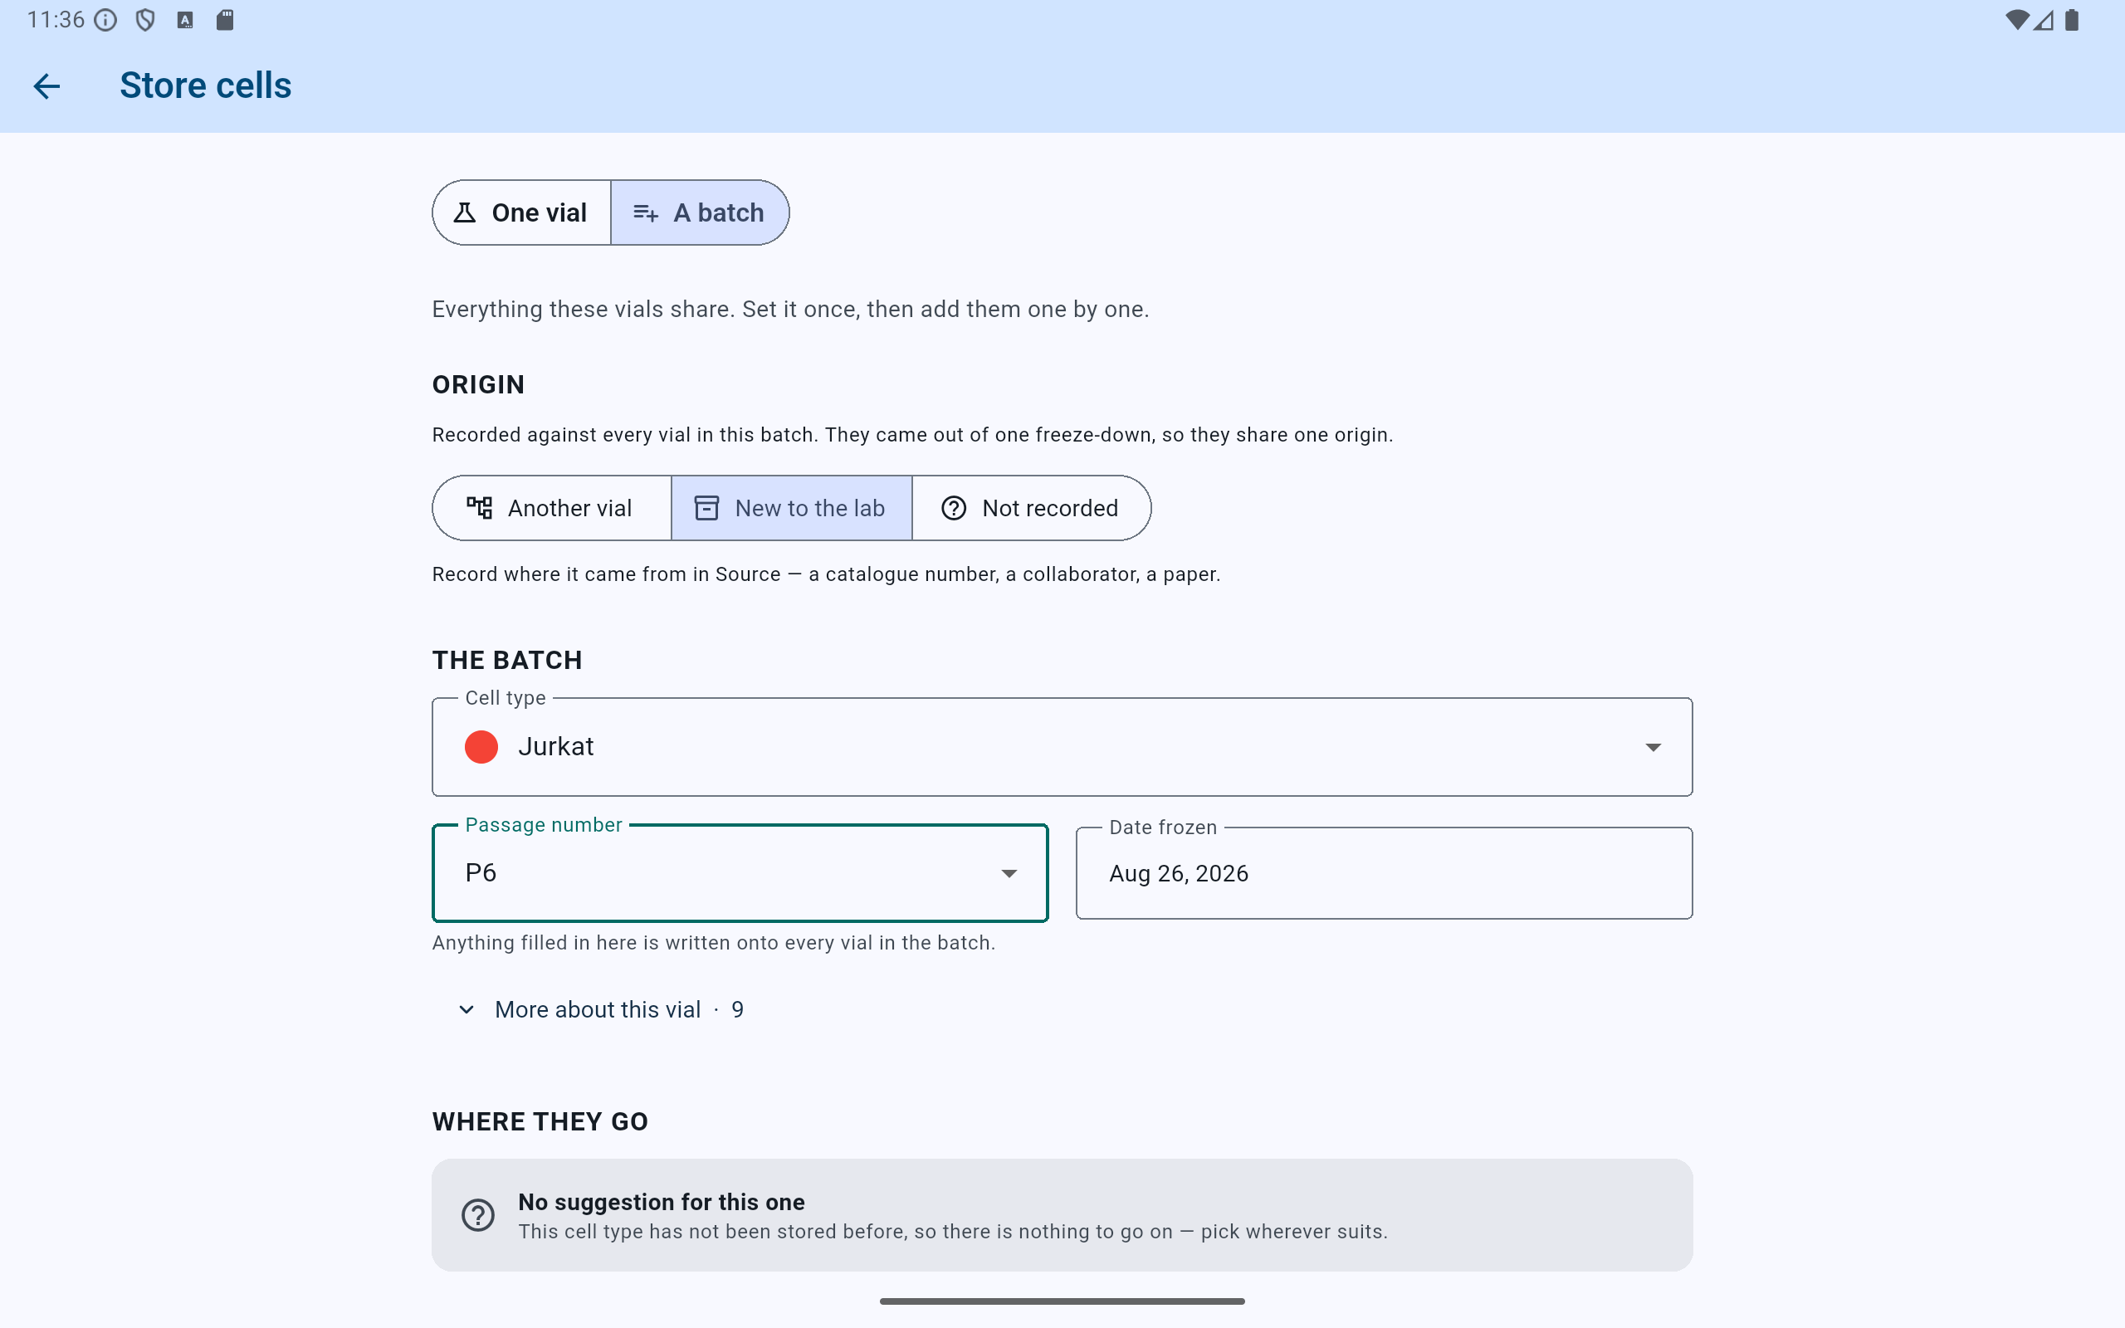Switch to One vial mode
The height and width of the screenshot is (1328, 2125).
521,212
